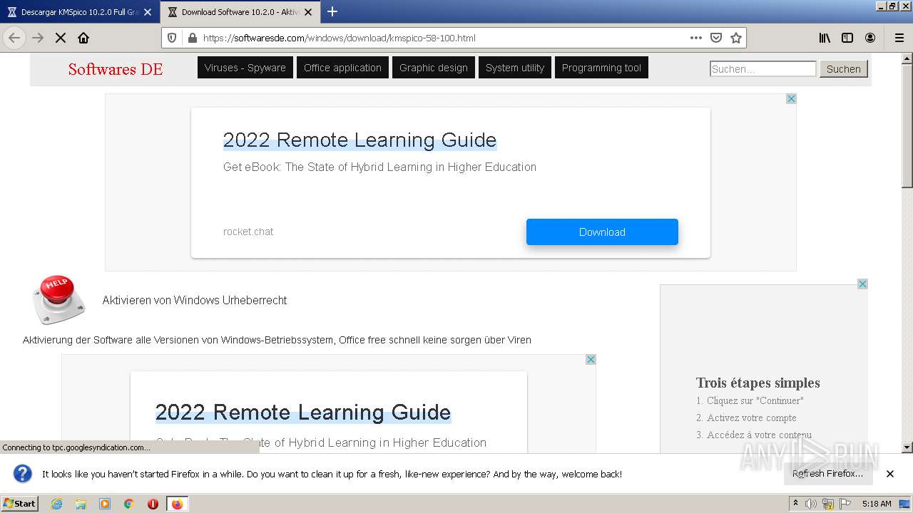This screenshot has width=913, height=513.
Task: Open Viruses - Spyware category
Action: 245,68
